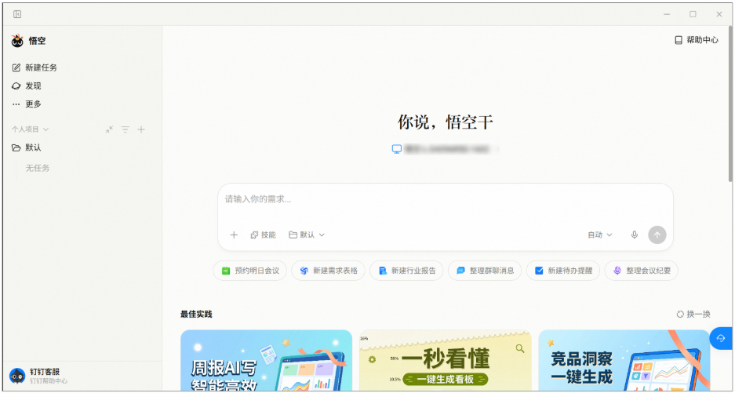Click the send arrow button

(x=657, y=235)
